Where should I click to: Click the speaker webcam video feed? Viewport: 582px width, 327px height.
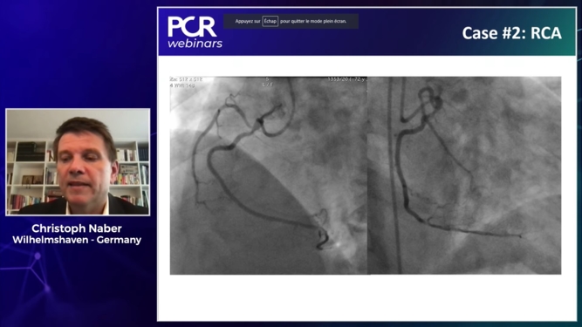click(x=78, y=162)
